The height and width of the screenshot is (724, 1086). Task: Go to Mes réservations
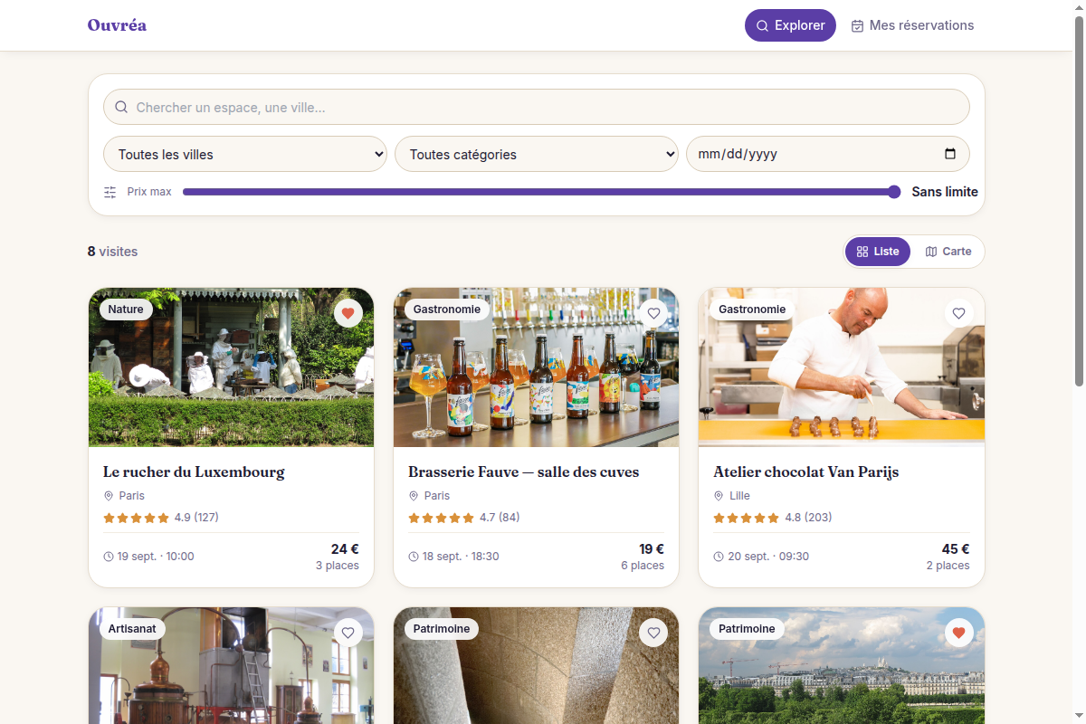(x=912, y=25)
